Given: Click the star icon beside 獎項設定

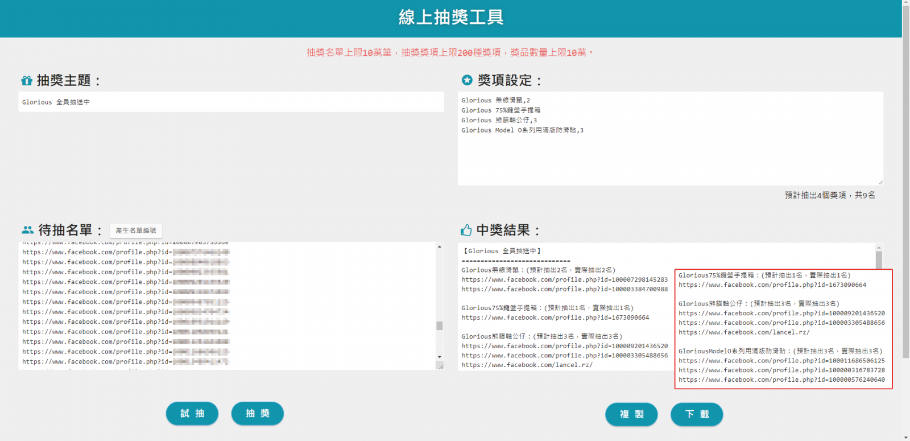Looking at the screenshot, I should pyautogui.click(x=467, y=80).
